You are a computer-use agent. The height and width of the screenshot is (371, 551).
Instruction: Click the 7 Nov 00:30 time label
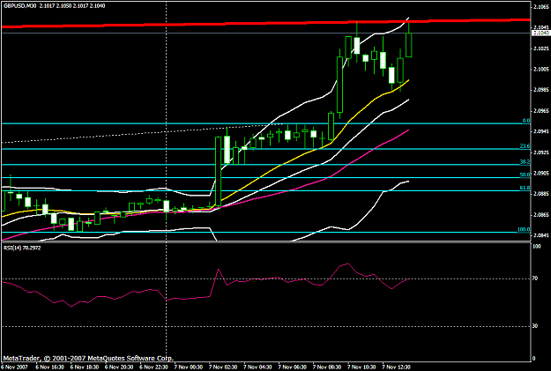click(189, 367)
